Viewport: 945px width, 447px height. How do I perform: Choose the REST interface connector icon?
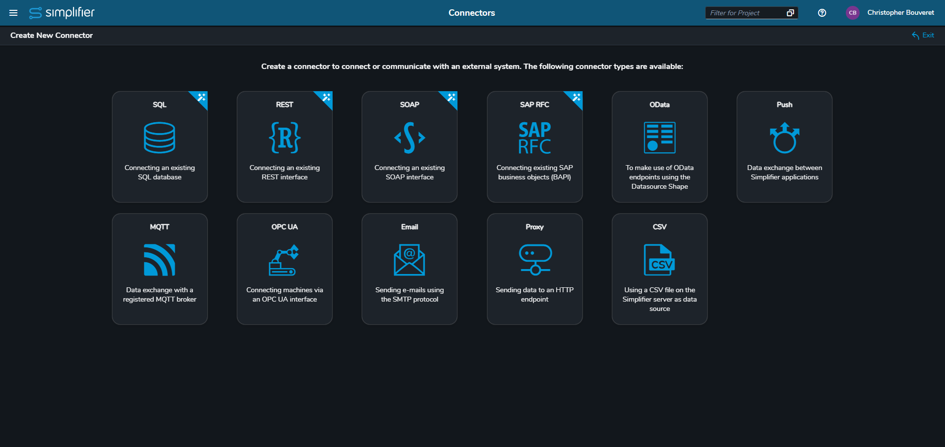284,138
